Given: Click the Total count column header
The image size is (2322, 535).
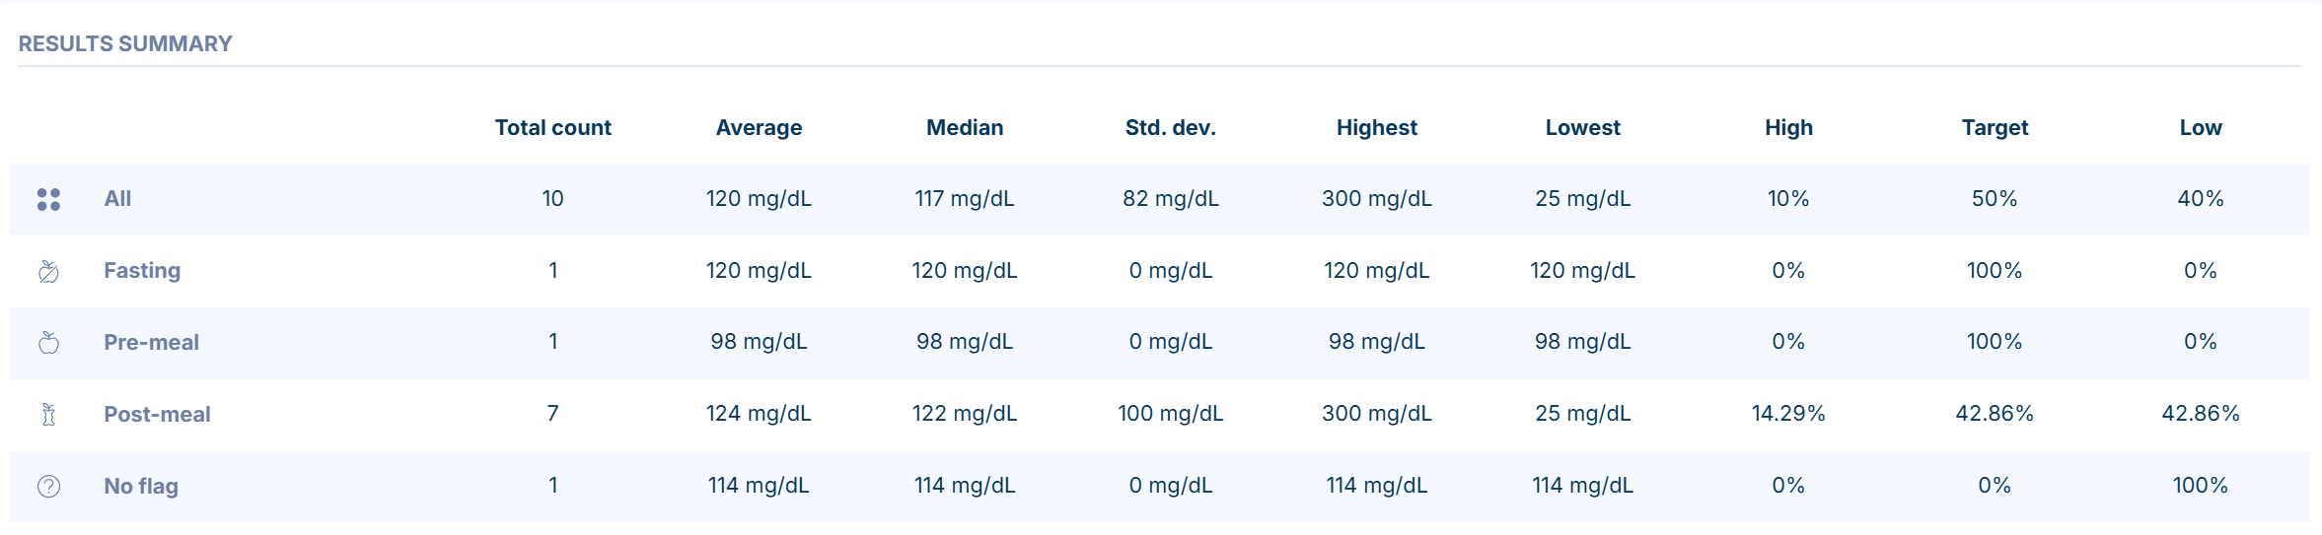Looking at the screenshot, I should pos(552,127).
